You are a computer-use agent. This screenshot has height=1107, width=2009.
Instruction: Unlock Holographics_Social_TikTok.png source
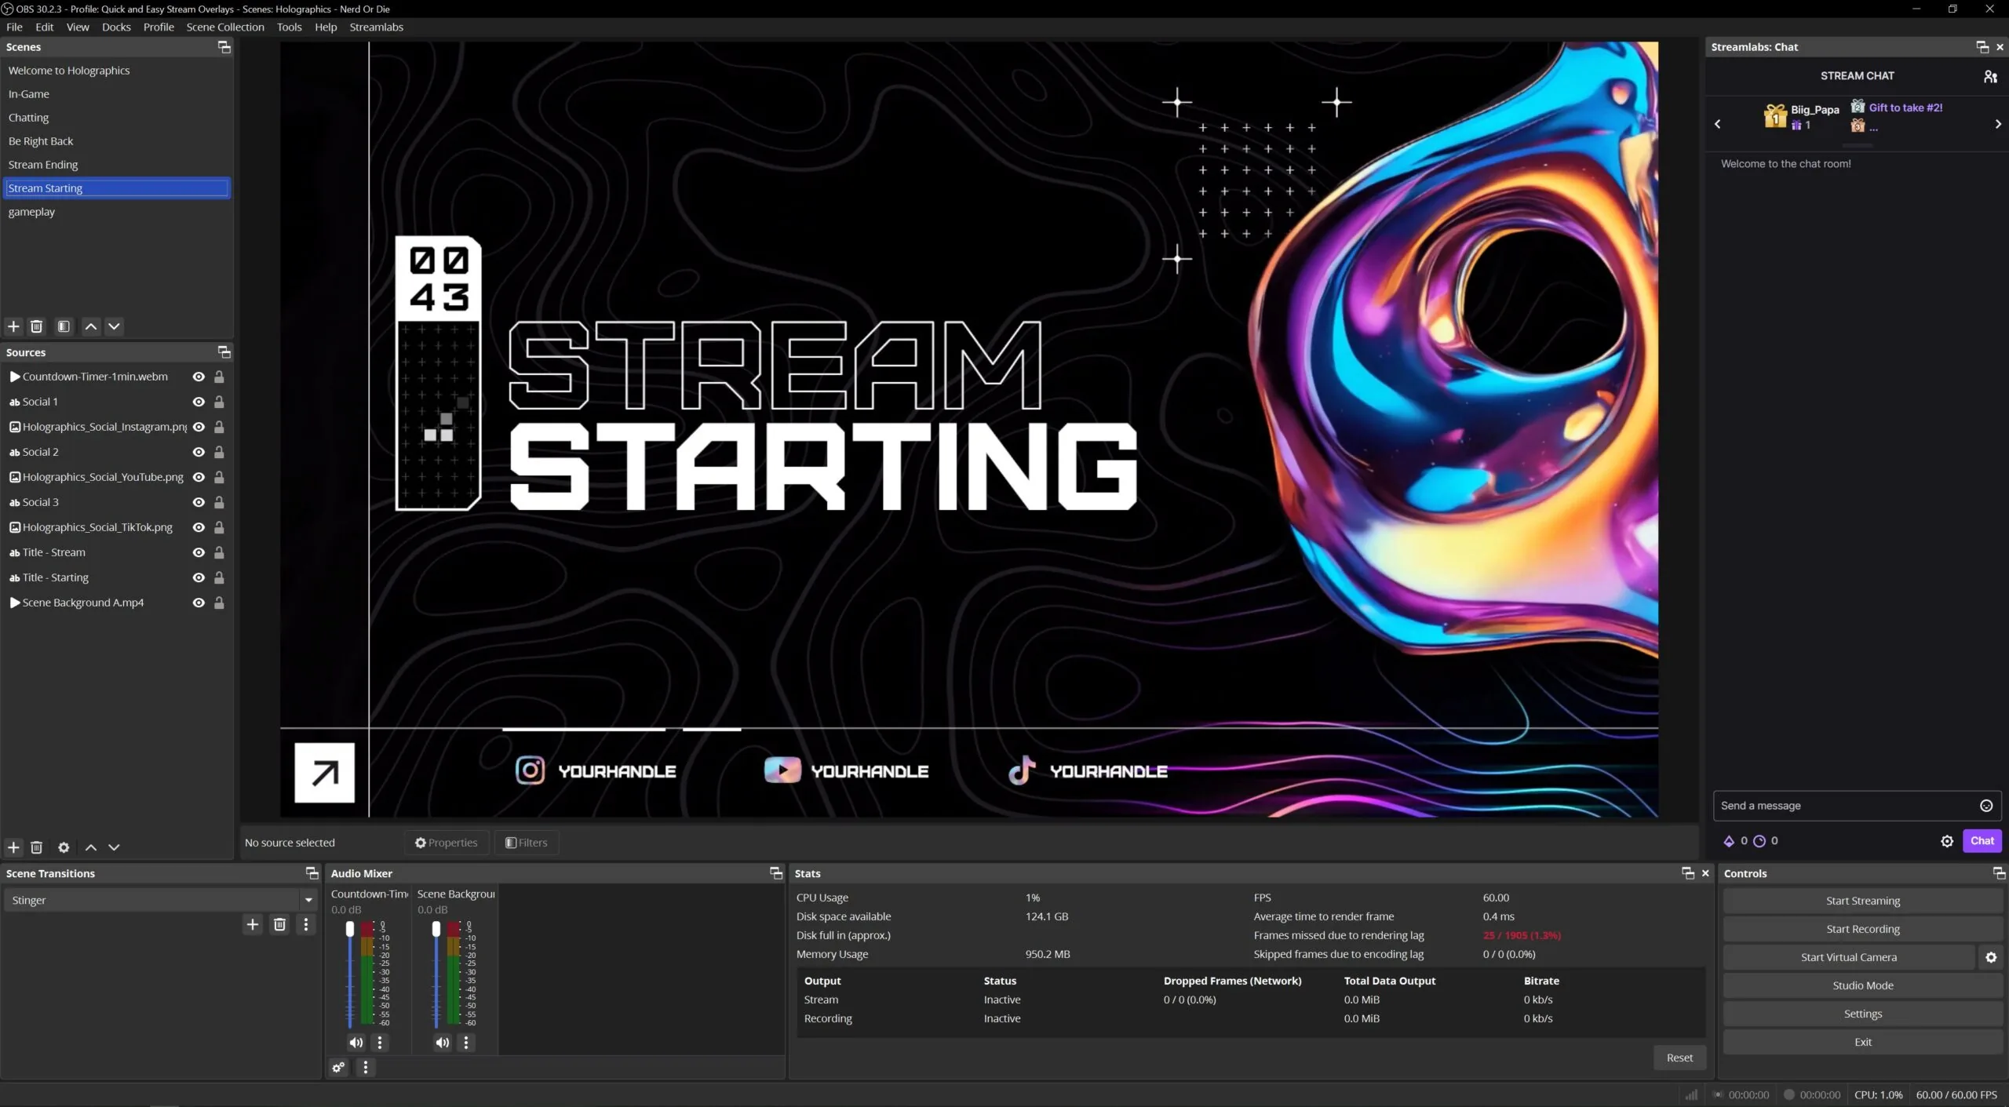click(219, 527)
